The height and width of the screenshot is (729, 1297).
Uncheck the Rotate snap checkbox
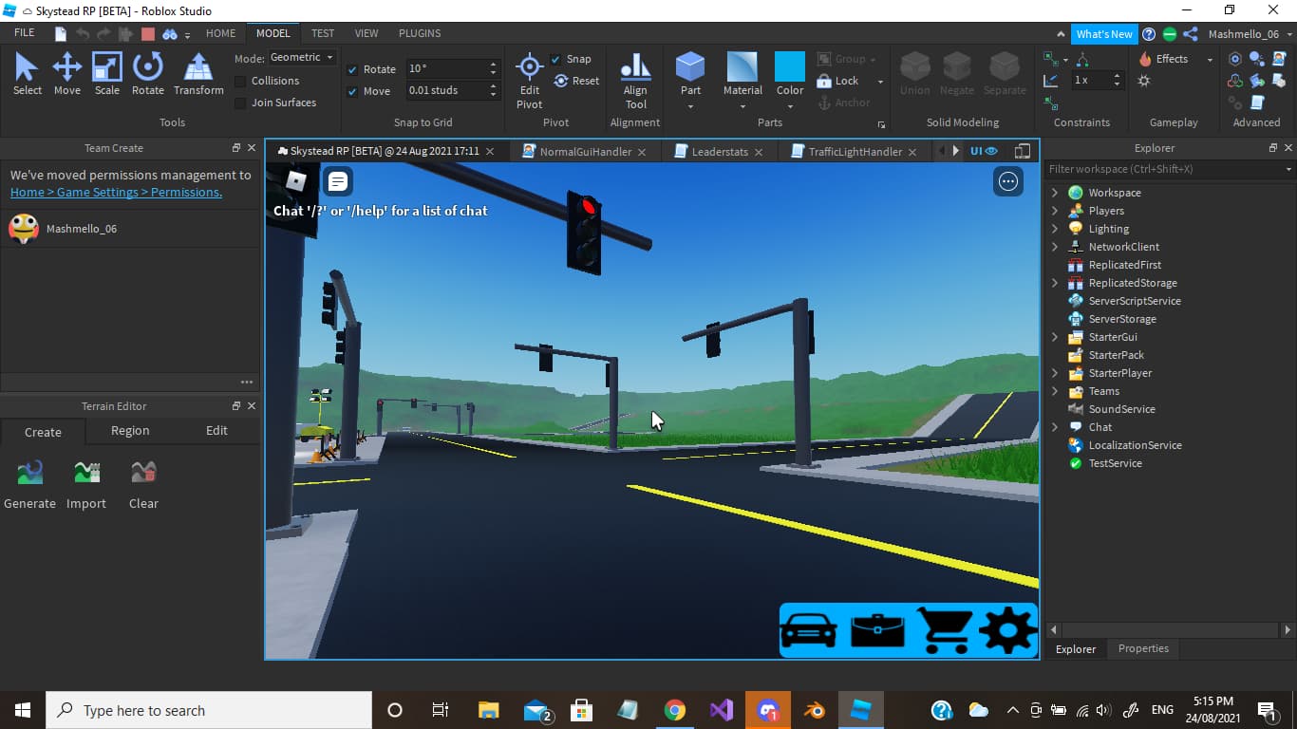pyautogui.click(x=352, y=68)
